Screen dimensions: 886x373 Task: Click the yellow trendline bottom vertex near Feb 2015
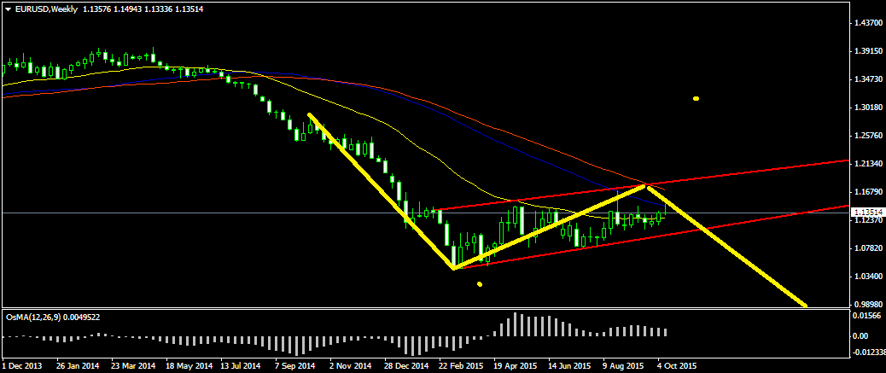(452, 269)
